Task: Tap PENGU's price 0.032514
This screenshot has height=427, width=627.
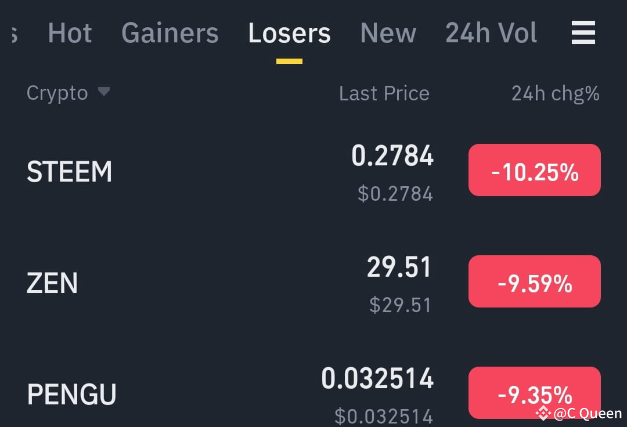Action: (378, 379)
